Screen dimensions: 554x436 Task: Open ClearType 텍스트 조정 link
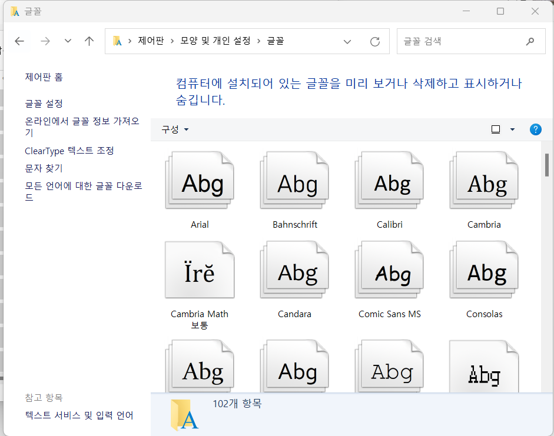(69, 151)
